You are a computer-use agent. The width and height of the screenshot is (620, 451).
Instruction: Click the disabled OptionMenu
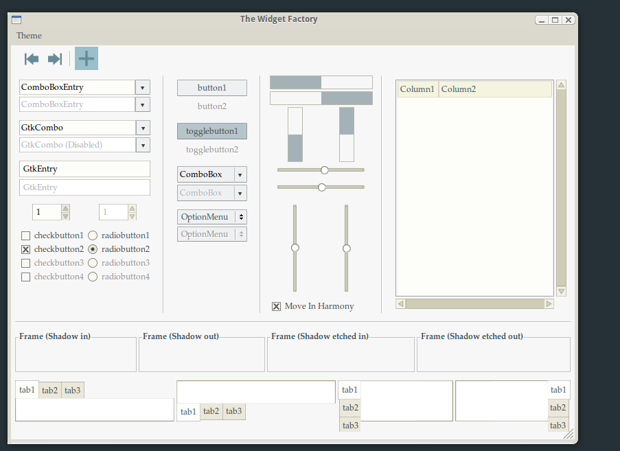(x=212, y=234)
